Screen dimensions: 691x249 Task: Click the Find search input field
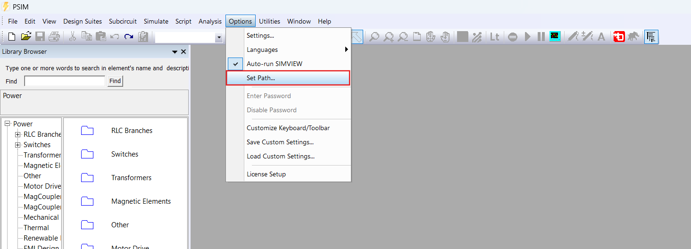(65, 81)
